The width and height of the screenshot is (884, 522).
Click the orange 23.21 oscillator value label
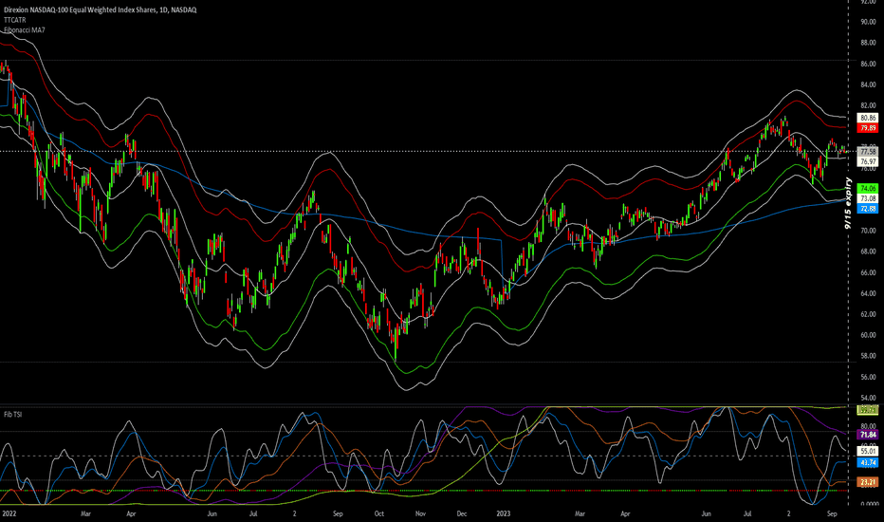868,482
